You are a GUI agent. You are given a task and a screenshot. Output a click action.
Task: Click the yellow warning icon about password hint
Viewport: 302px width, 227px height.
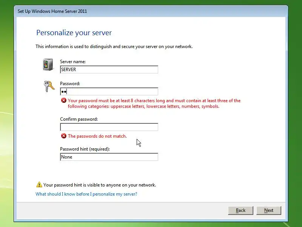[39, 185]
